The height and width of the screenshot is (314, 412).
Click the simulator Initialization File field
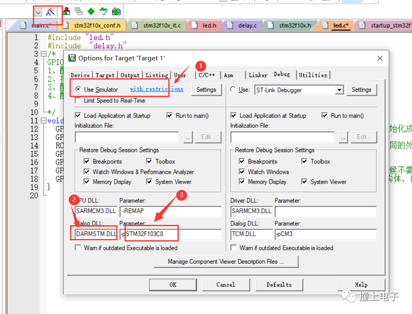coord(127,137)
